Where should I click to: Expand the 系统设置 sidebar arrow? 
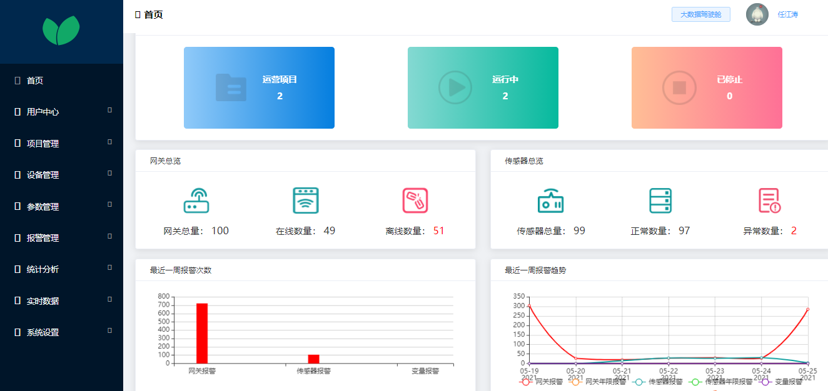[110, 330]
